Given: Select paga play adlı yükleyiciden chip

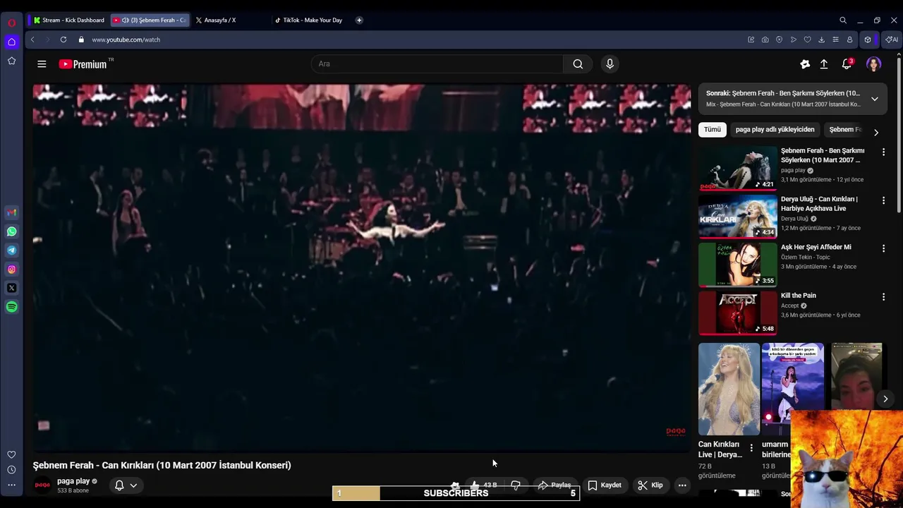Looking at the screenshot, I should (775, 130).
